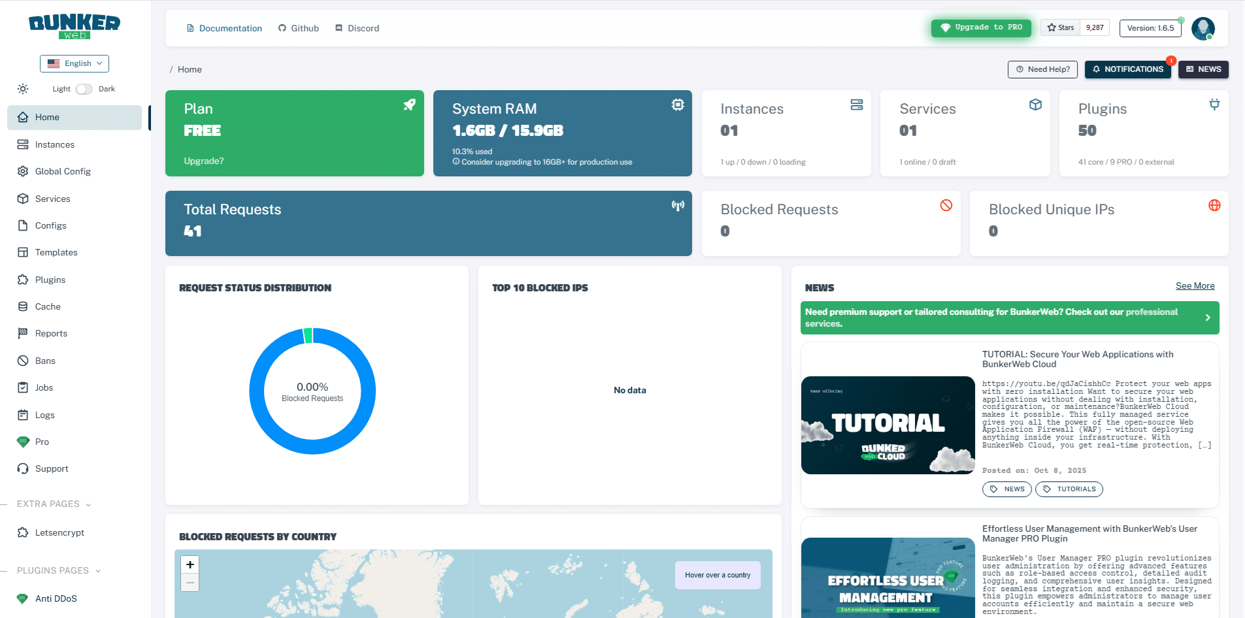Click the Services card cube icon
The width and height of the screenshot is (1245, 618).
(1035, 105)
